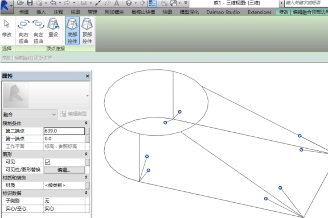Collapse the 材质和装饰 section
328x218 pixels.
[x=86, y=177]
